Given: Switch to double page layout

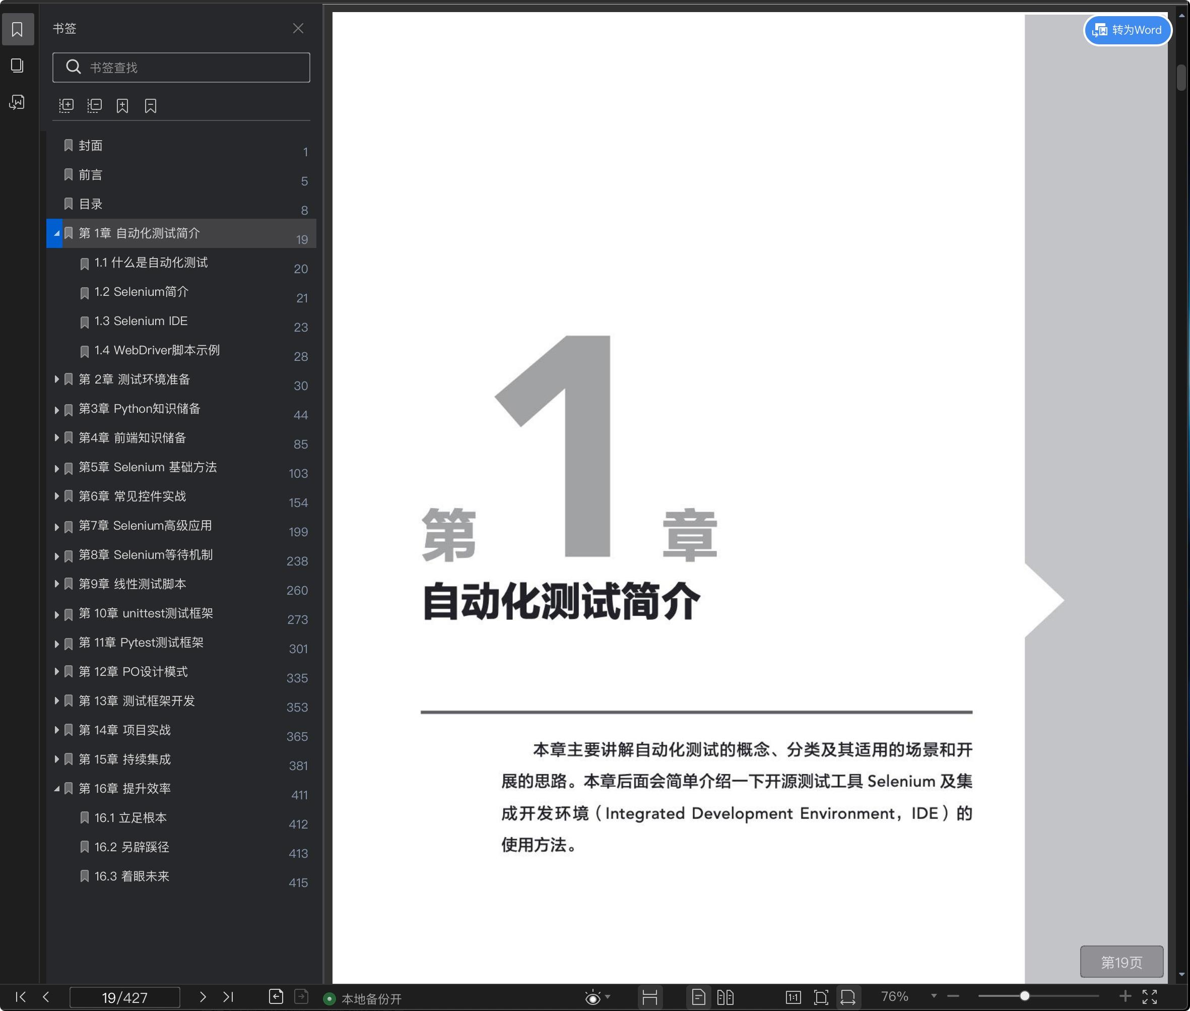Looking at the screenshot, I should (x=725, y=997).
